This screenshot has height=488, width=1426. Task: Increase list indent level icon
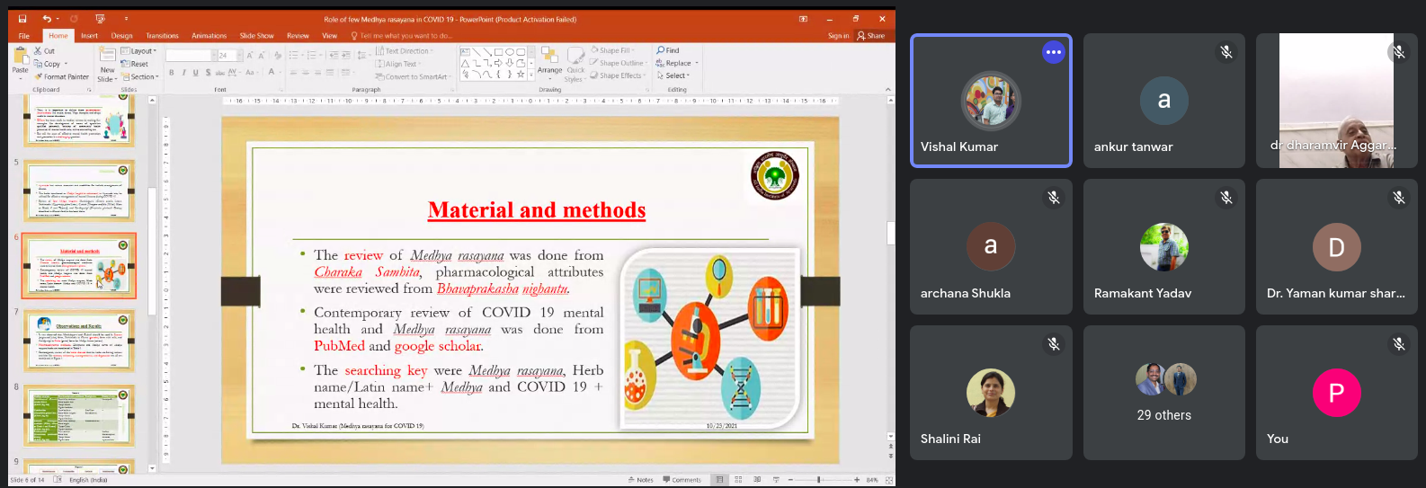345,56
